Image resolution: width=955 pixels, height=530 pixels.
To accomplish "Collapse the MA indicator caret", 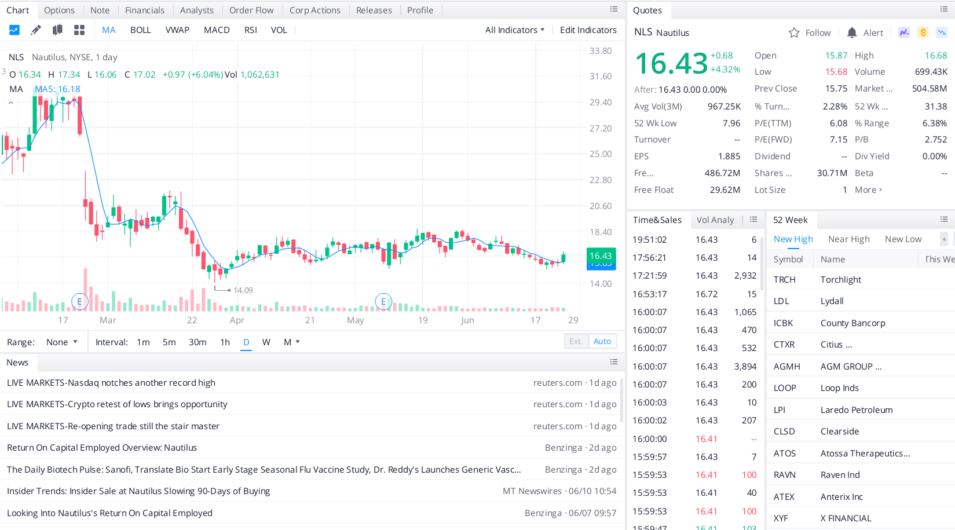I will tap(10, 103).
